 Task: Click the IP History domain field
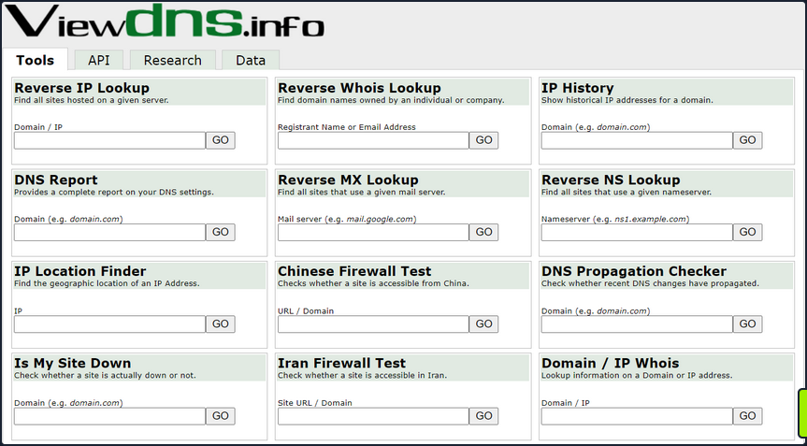point(637,140)
